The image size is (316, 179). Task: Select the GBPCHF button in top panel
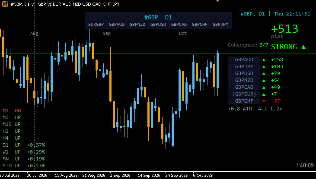(200, 24)
